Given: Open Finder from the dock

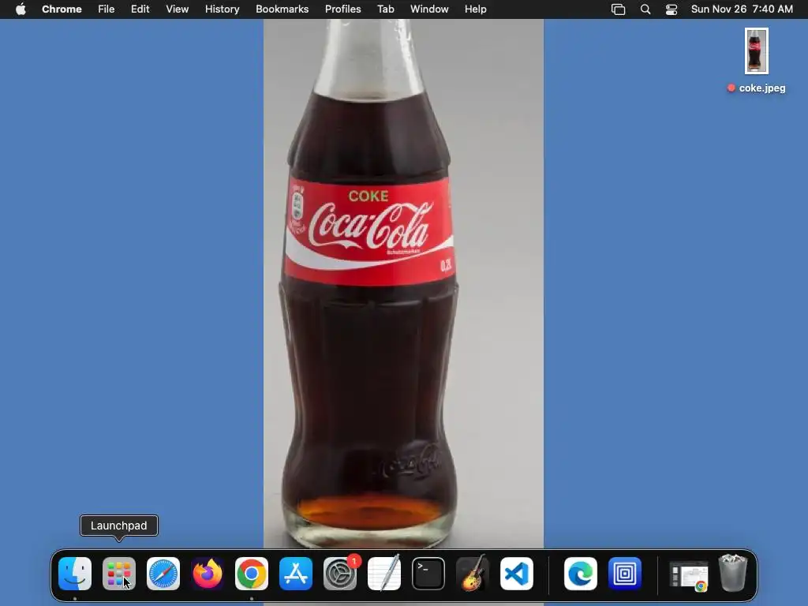Looking at the screenshot, I should point(75,574).
